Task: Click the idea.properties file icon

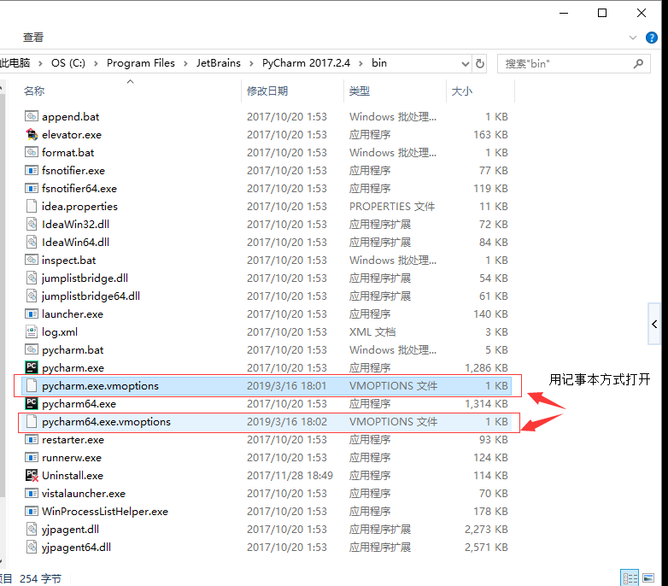Action: click(32, 206)
